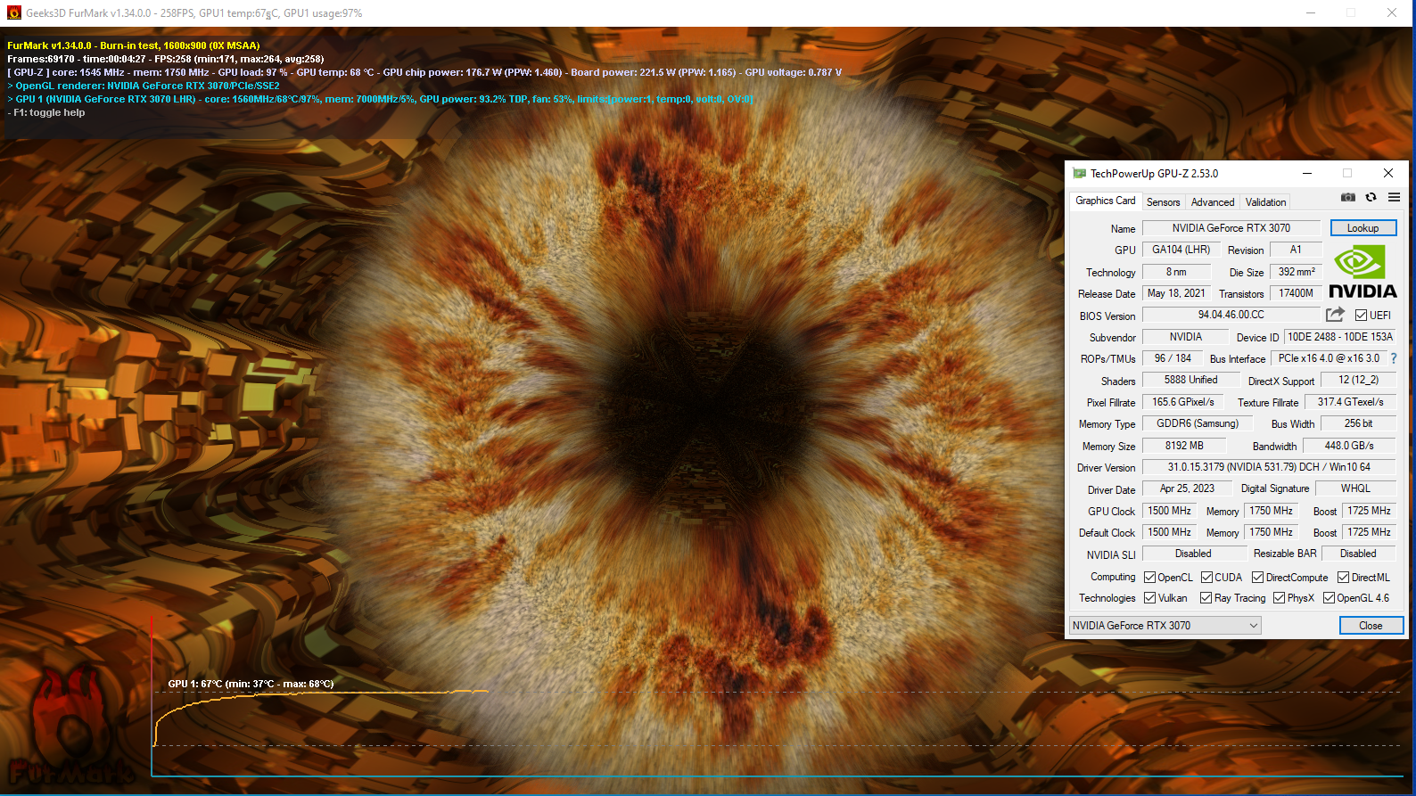The image size is (1416, 796).
Task: Click the GPU-Z title bar app icon
Action: pos(1079,174)
